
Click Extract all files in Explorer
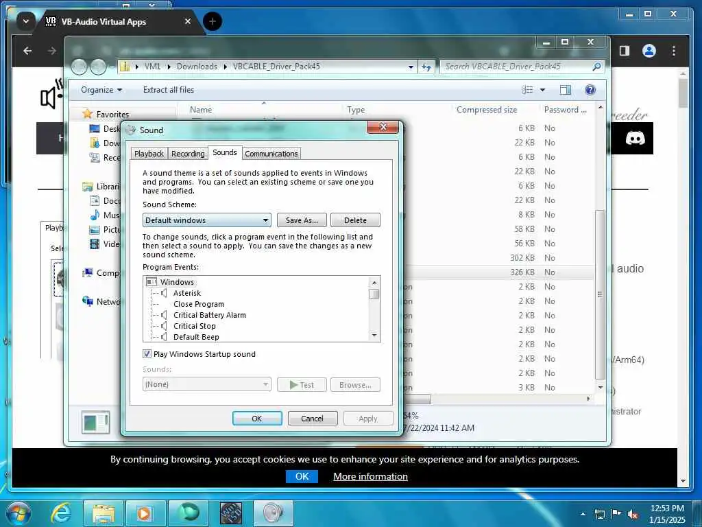click(169, 90)
